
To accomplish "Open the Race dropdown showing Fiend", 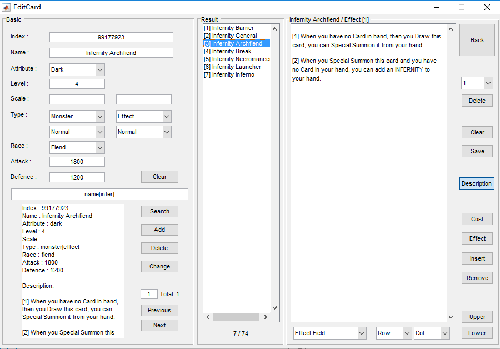I will pos(77,147).
